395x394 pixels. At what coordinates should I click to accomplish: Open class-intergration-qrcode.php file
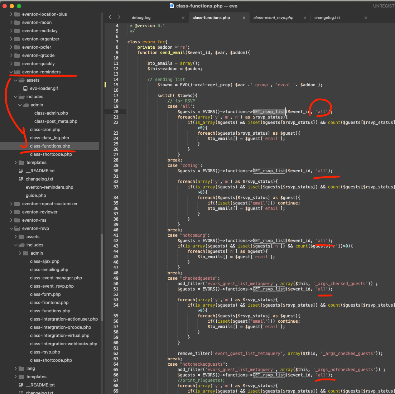click(61, 327)
